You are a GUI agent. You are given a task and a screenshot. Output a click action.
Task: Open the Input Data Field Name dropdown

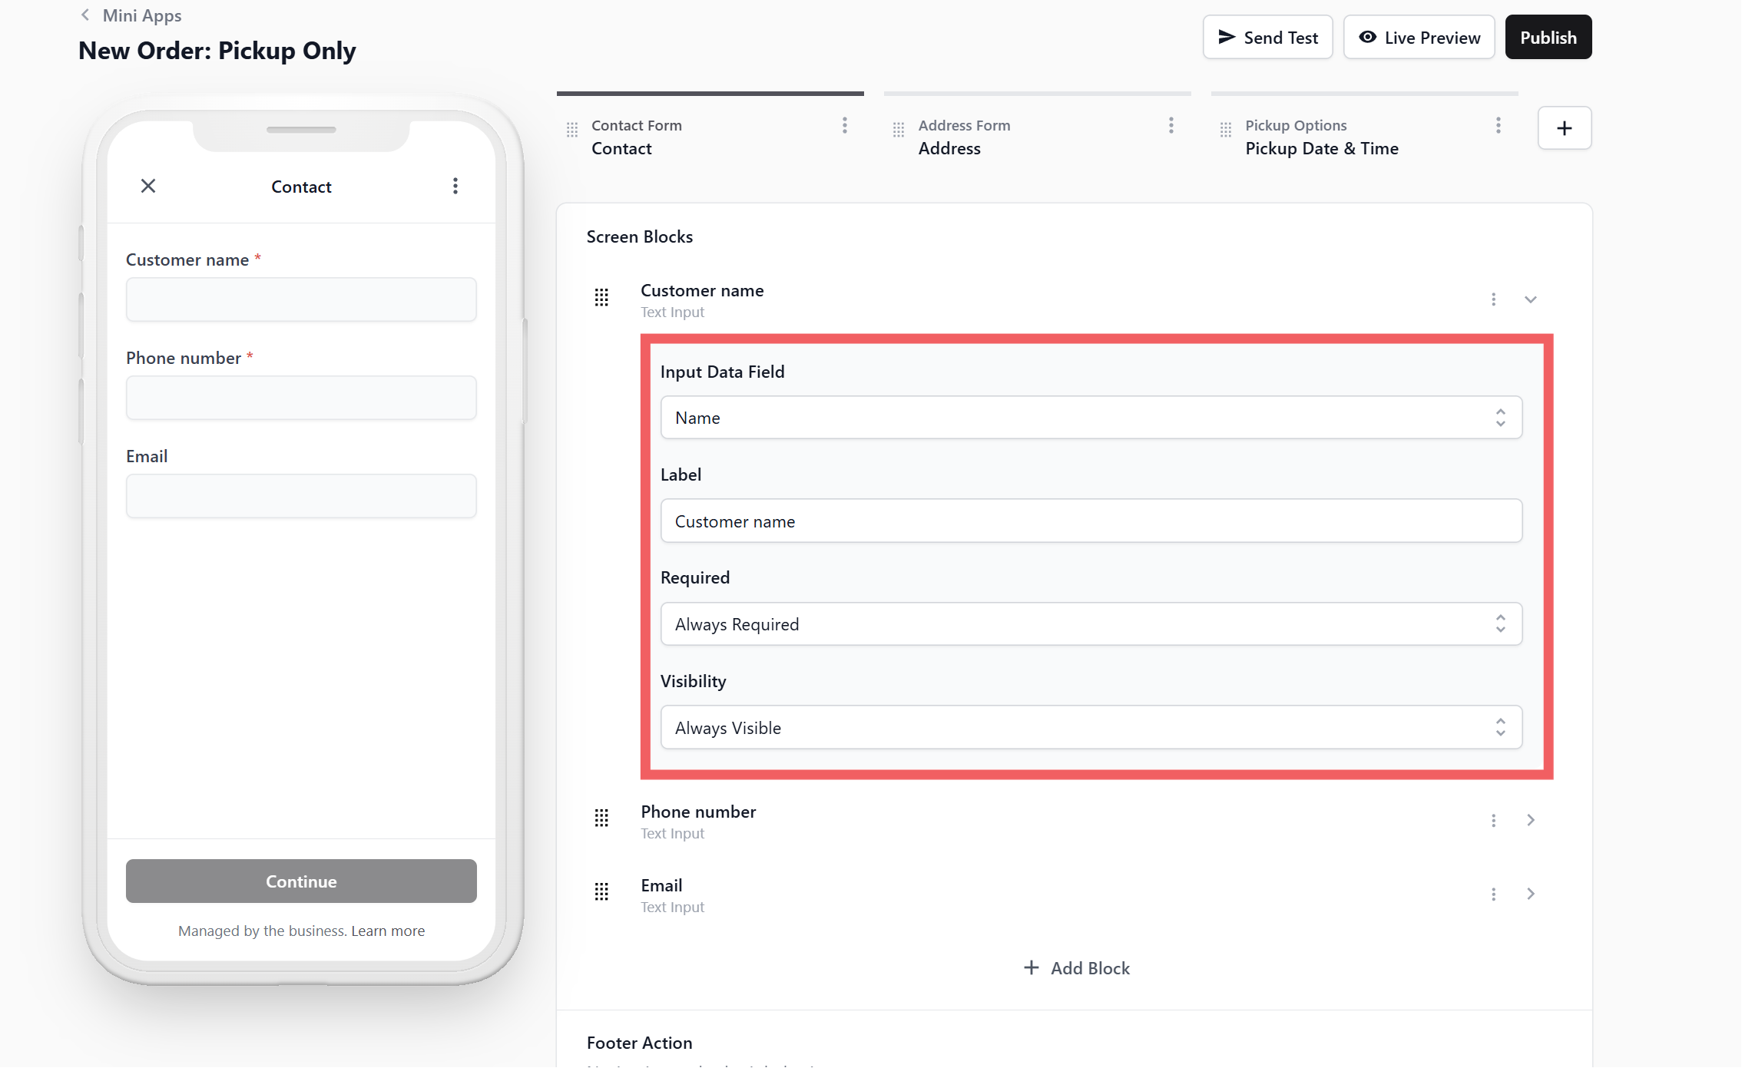pyautogui.click(x=1091, y=418)
